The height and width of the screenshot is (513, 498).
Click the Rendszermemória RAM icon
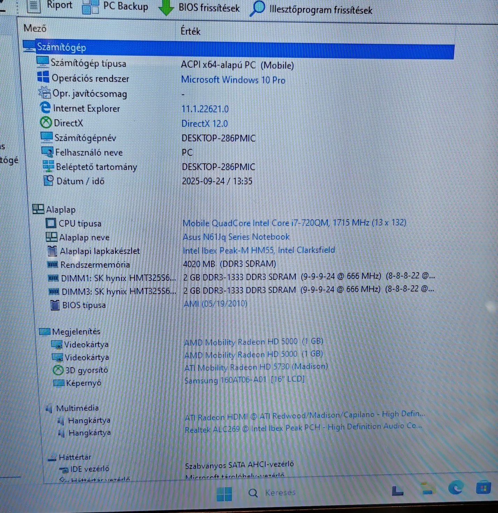[x=53, y=264]
